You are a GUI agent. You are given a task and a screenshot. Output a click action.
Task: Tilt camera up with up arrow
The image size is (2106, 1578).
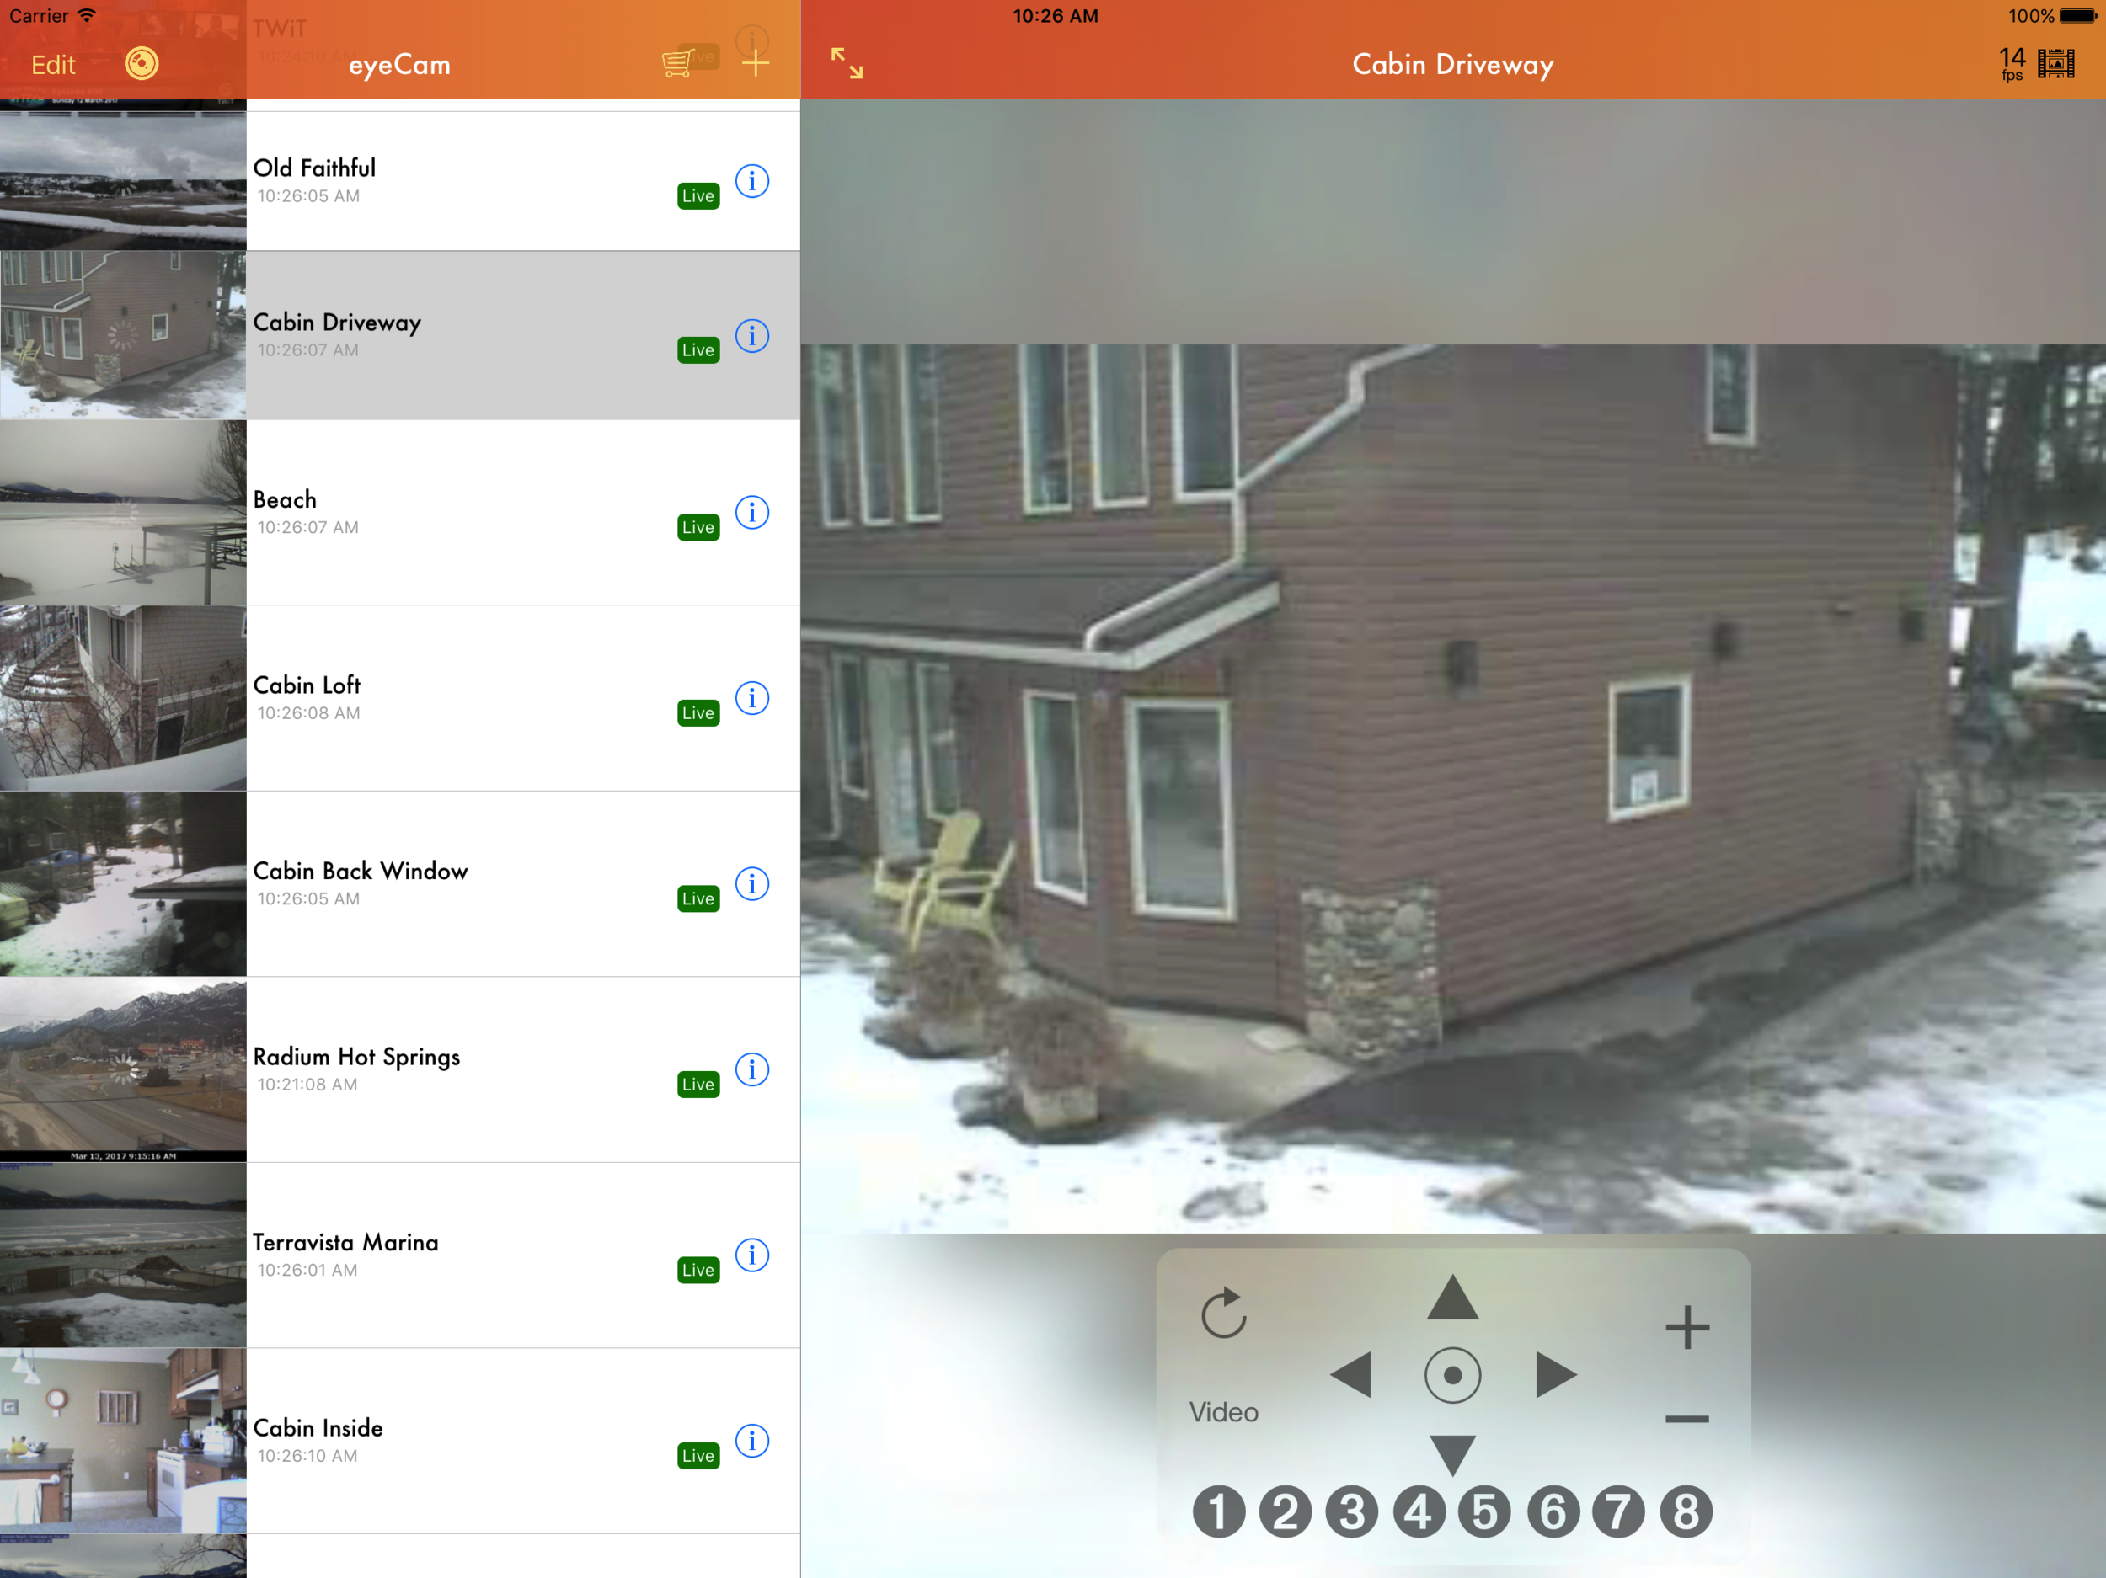(1452, 1296)
